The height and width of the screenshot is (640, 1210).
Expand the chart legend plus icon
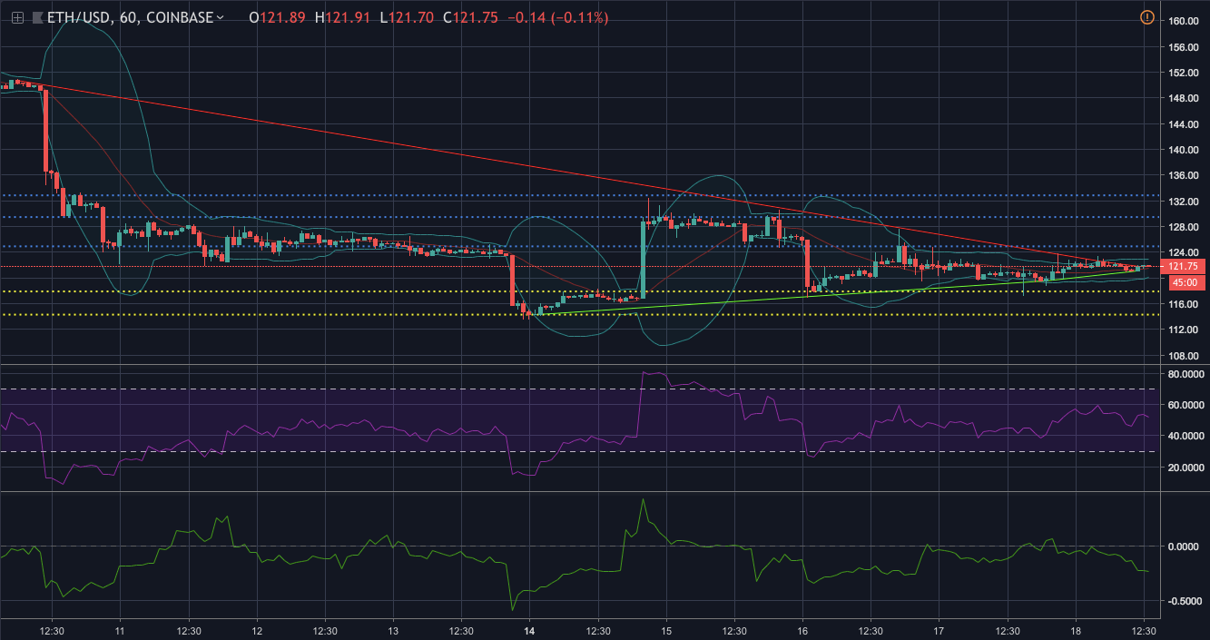17,17
